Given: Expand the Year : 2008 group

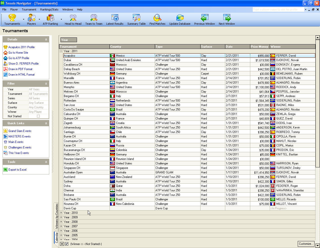Looking at the screenshot, I should point(61,222).
